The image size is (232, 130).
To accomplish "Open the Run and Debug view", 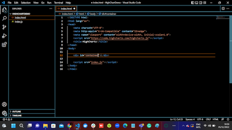I will (x=4, y=36).
